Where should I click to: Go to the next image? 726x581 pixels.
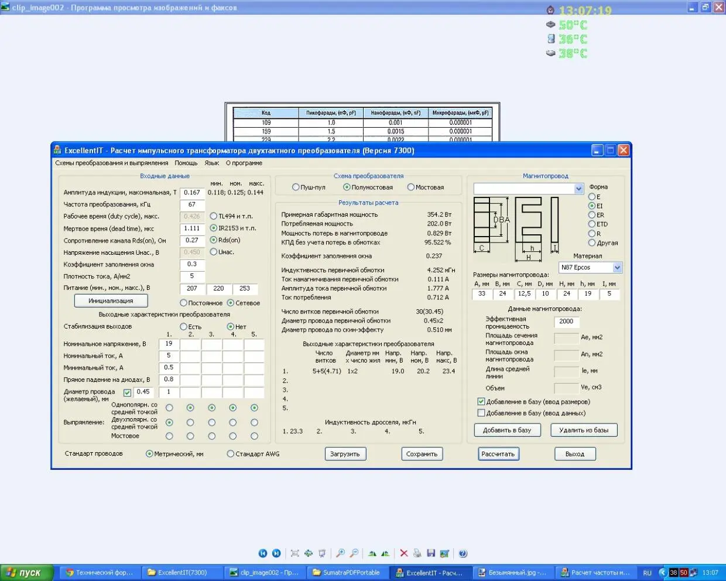(x=276, y=553)
